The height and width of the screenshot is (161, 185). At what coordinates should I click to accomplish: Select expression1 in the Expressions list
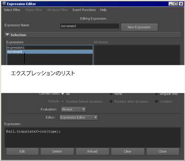click(x=50, y=48)
